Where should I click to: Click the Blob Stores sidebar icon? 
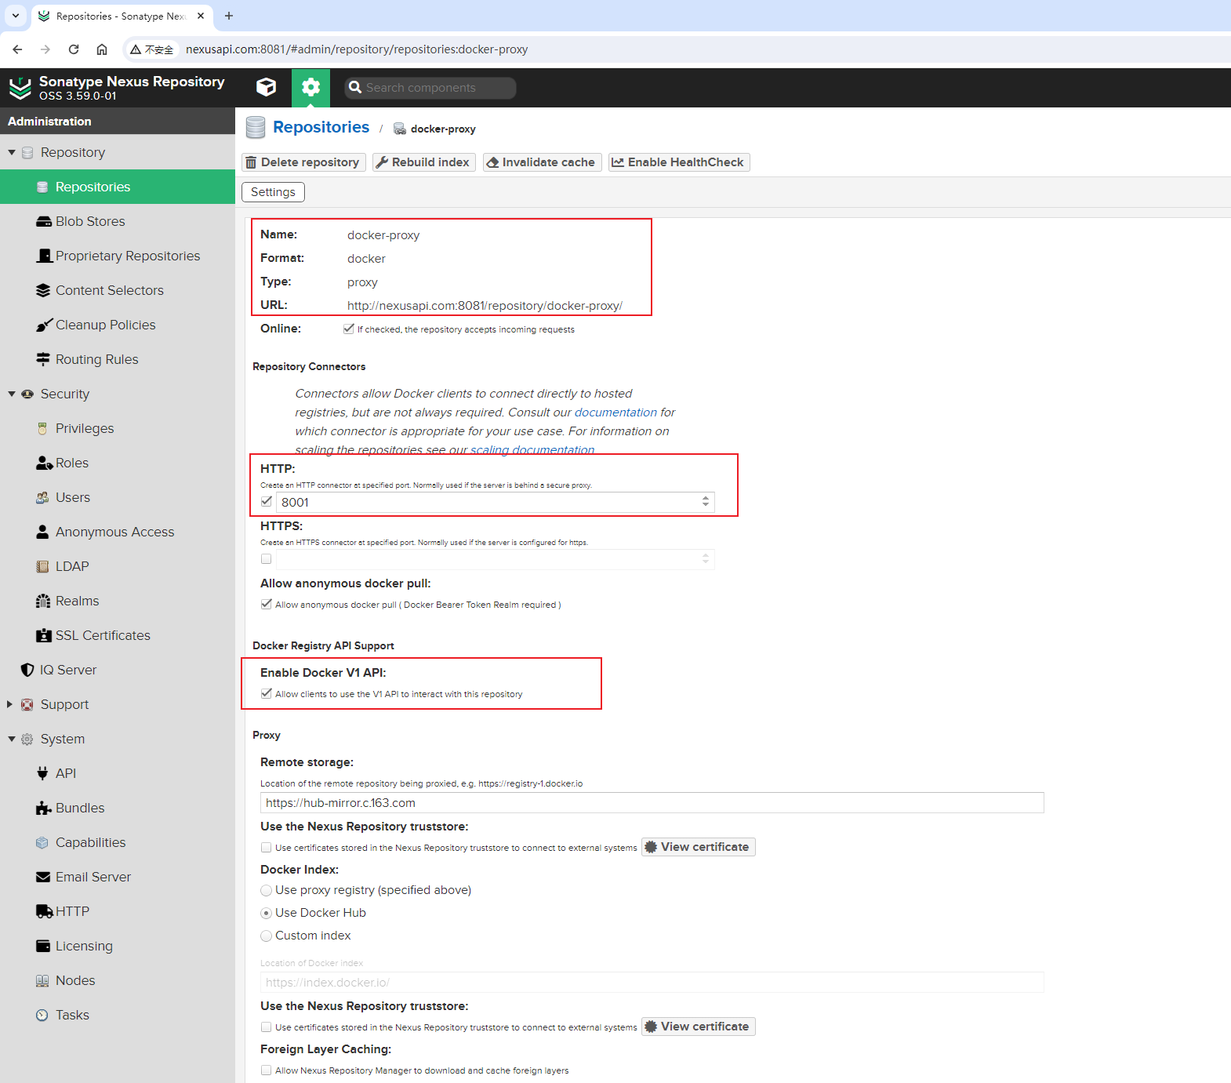pyautogui.click(x=44, y=221)
